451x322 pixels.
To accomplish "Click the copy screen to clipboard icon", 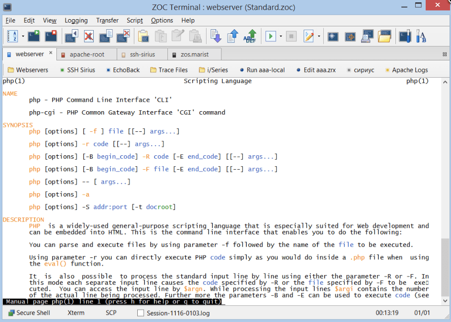I will [x=106, y=36].
